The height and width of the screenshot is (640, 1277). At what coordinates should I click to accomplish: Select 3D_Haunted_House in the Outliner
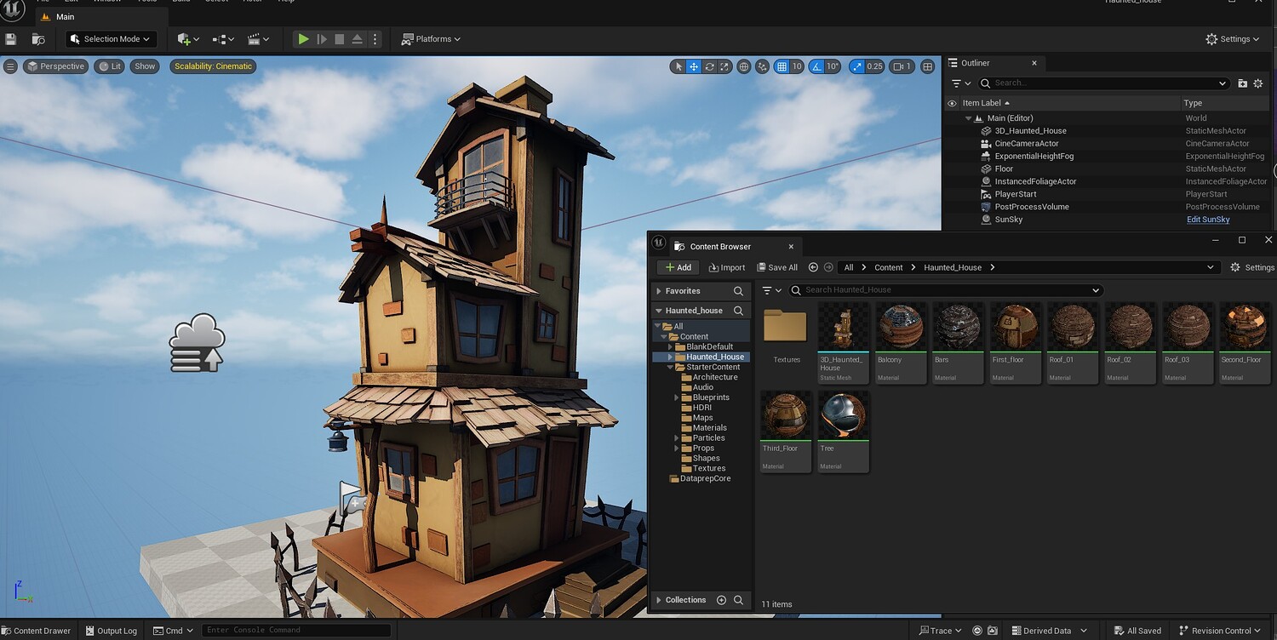(x=1030, y=131)
